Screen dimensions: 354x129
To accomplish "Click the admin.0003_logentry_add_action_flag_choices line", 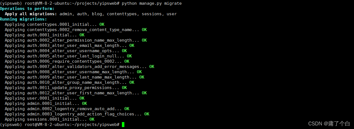I will point(77,114).
